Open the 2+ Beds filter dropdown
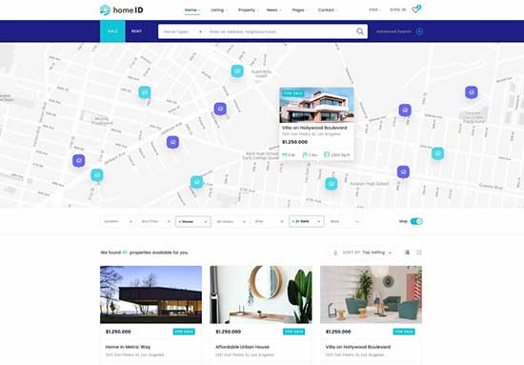Screen dimensions: 524x365 point(307,222)
